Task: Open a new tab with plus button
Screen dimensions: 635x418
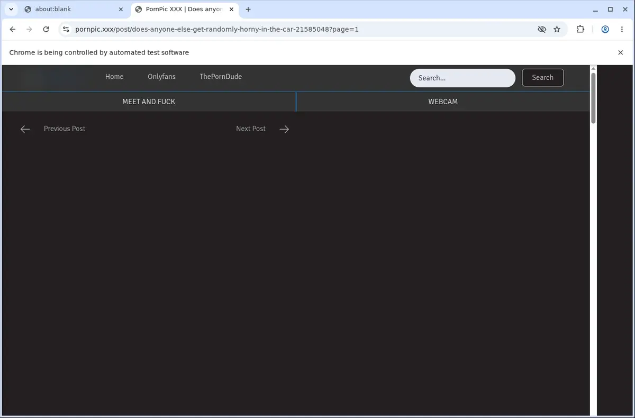Action: [248, 9]
